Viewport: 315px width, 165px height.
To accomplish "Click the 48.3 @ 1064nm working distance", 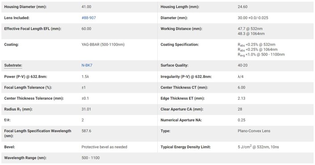I will (251, 34).
